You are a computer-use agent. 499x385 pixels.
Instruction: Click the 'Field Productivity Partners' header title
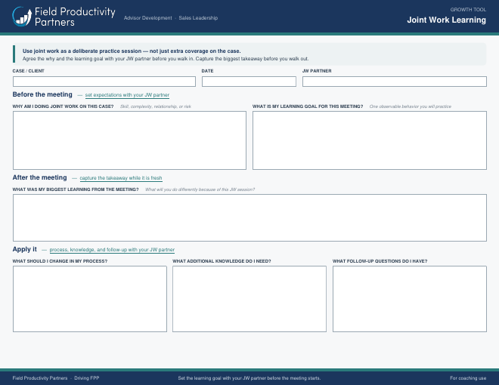(75, 17)
